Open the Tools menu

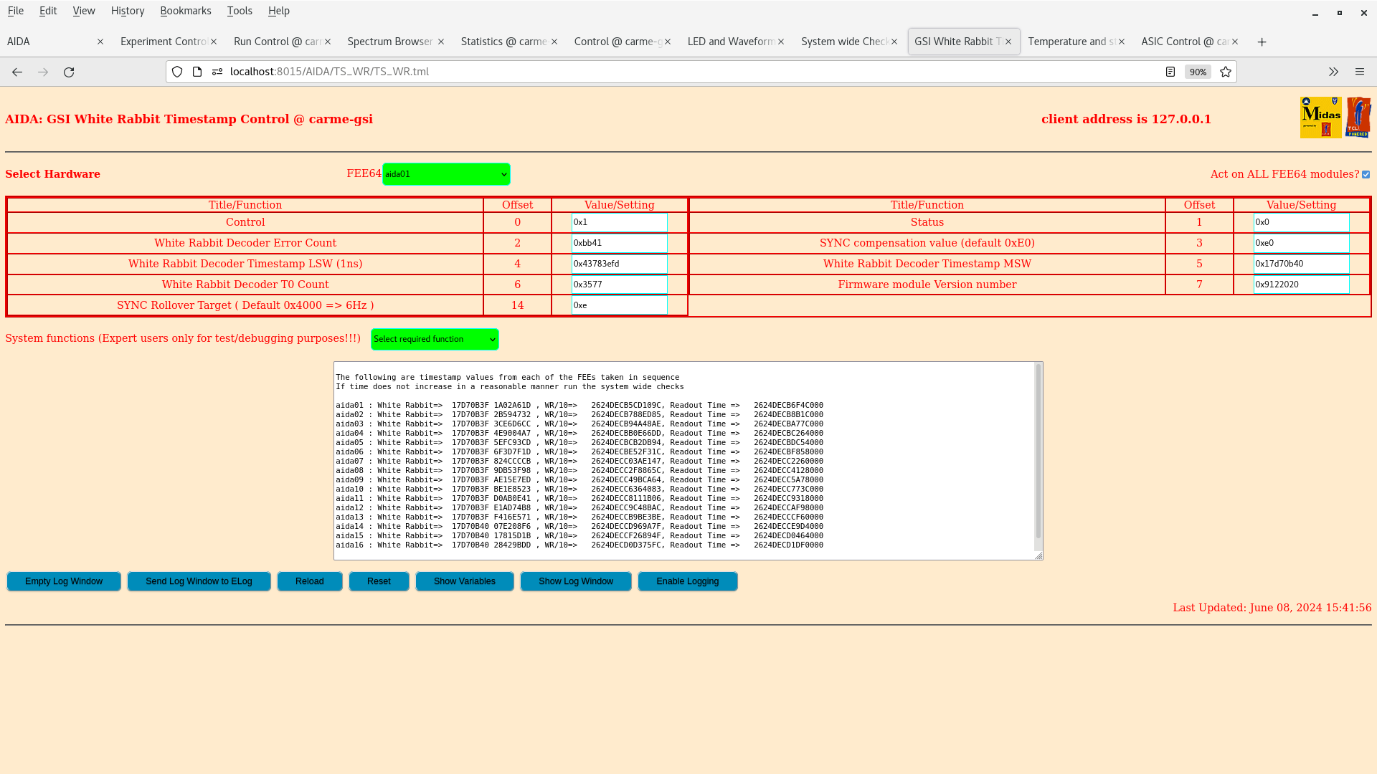coord(240,11)
